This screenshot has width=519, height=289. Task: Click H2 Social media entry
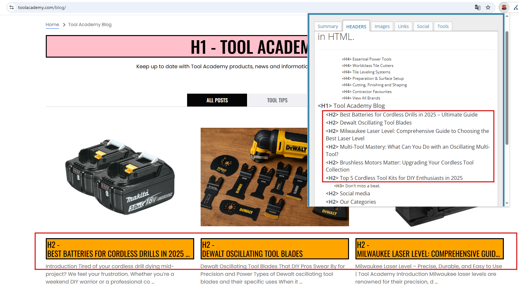click(348, 193)
